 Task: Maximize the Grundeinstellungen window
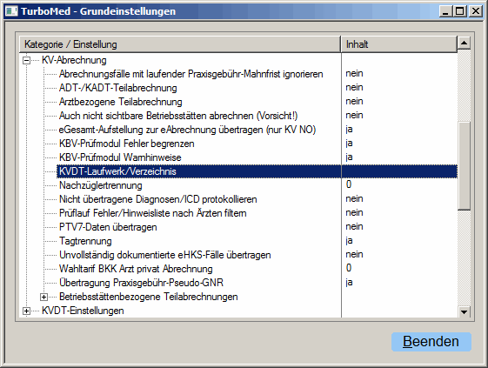(460, 11)
